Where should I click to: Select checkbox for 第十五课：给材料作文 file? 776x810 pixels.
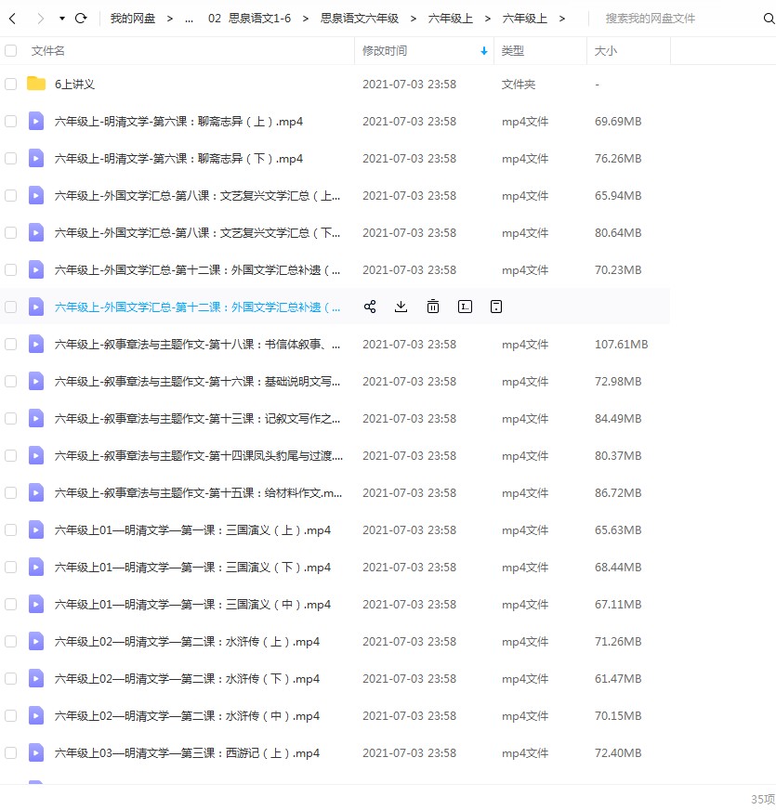pos(10,493)
